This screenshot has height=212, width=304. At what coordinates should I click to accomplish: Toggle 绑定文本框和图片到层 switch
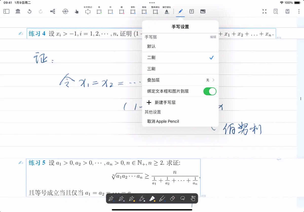point(210,91)
